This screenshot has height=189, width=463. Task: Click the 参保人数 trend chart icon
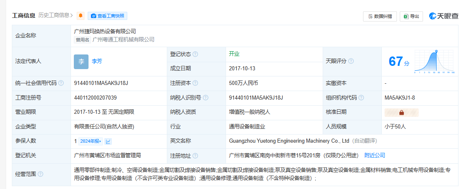[108, 141]
